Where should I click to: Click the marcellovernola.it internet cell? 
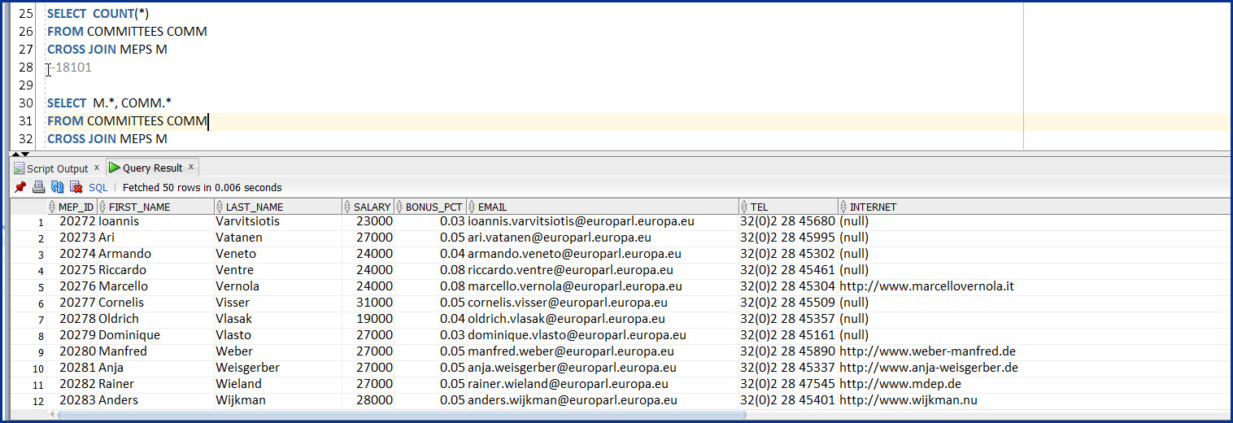926,286
